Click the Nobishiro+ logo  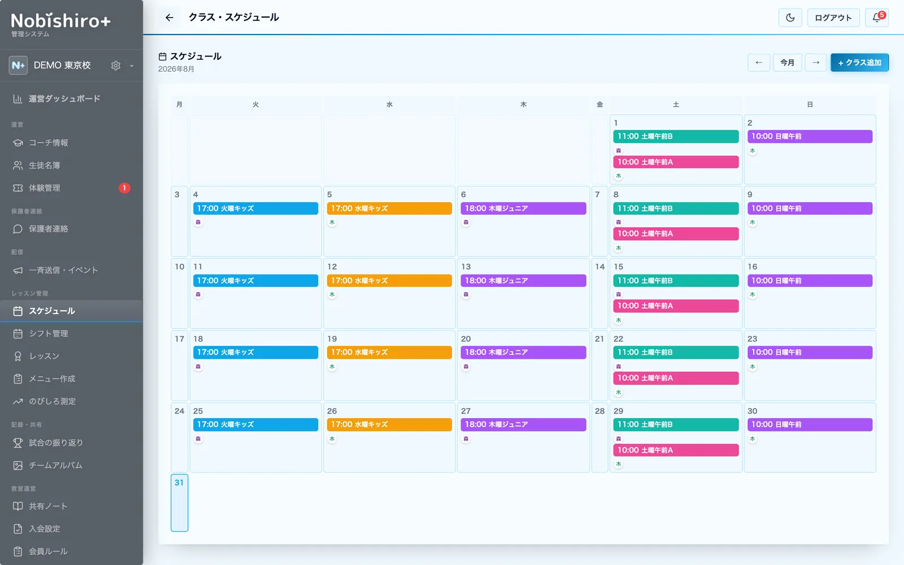60,21
